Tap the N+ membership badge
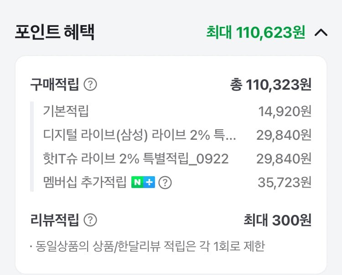 (x=143, y=182)
